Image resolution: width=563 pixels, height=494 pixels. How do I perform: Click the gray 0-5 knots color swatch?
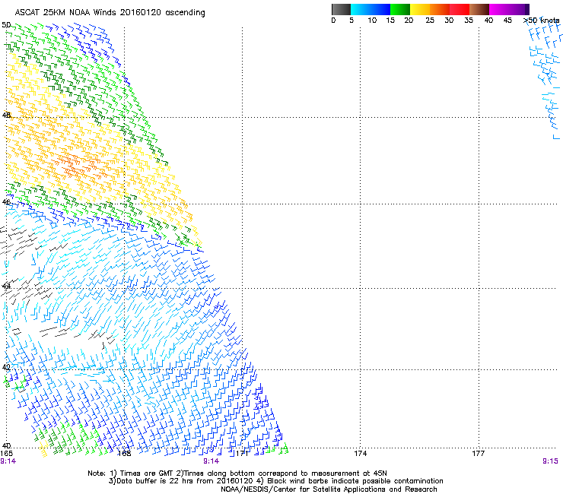[341, 9]
